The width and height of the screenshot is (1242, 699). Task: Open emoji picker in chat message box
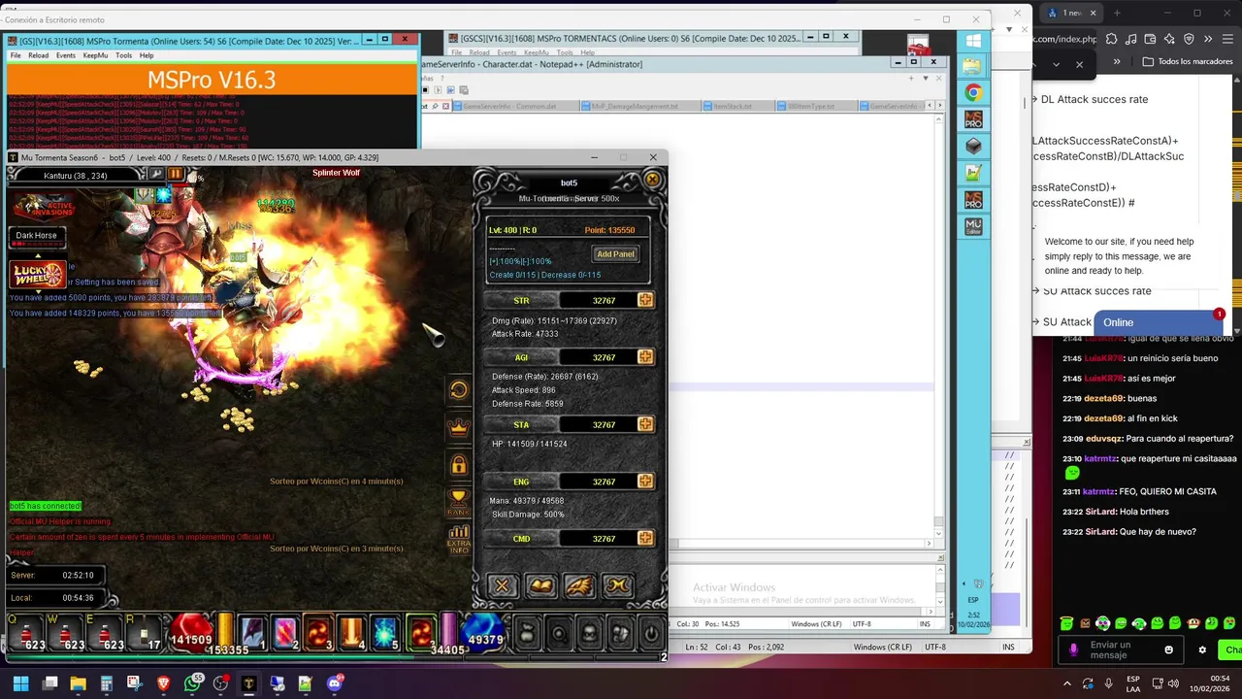(x=1168, y=649)
